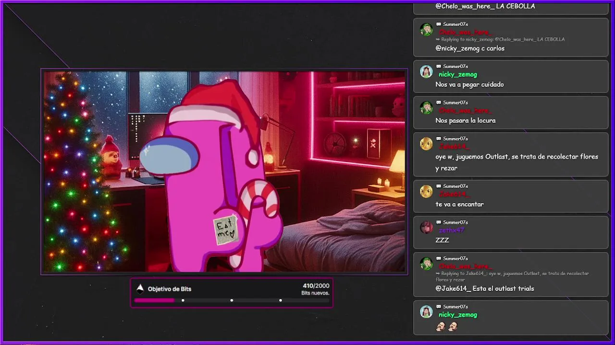Click message text "Nos pasara la locura"
The image size is (615, 345).
466,120
